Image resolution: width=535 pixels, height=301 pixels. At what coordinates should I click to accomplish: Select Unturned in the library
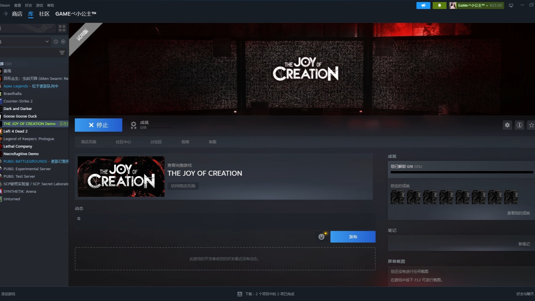pyautogui.click(x=34, y=199)
